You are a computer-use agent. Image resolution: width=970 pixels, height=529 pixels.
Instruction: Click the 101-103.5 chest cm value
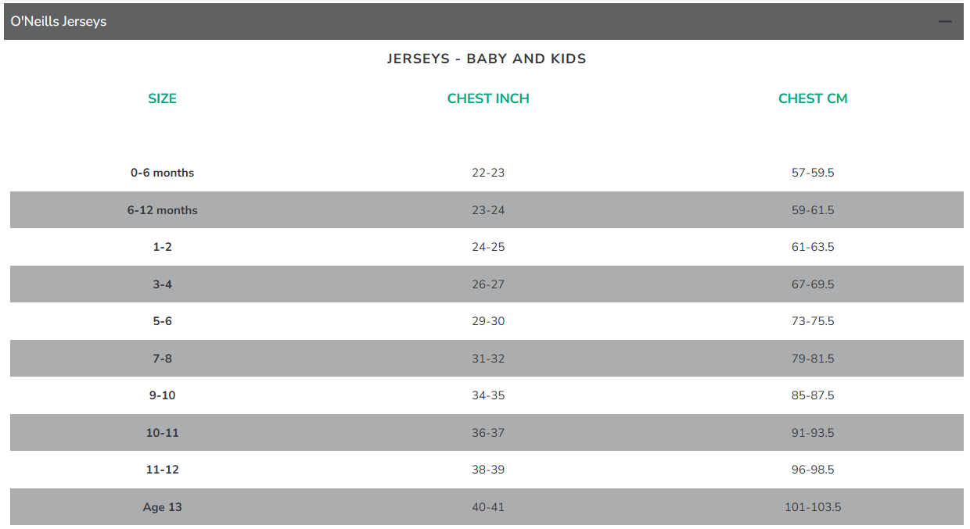point(813,507)
